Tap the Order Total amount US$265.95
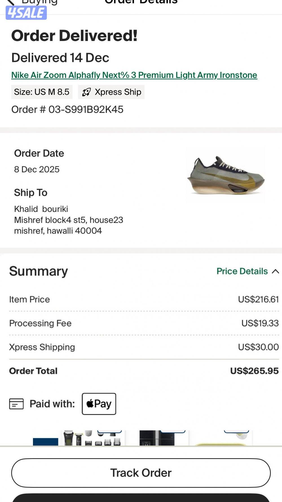 (254, 371)
